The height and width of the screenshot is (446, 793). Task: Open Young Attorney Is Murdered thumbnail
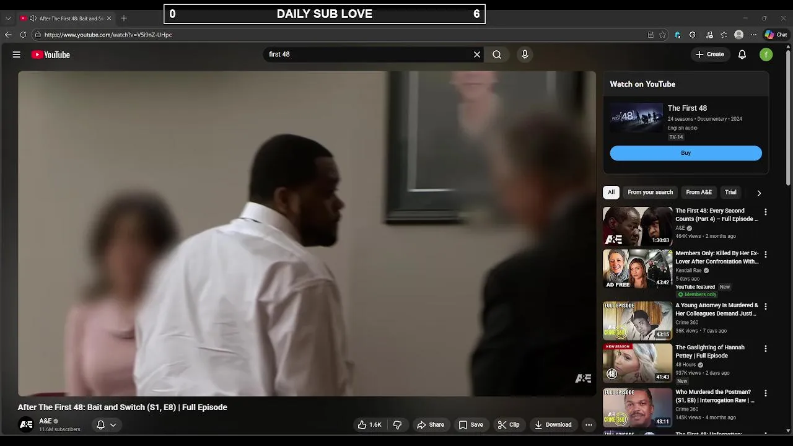(x=637, y=321)
